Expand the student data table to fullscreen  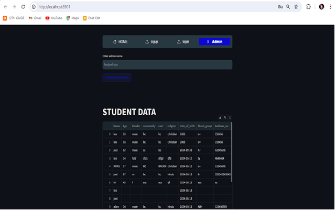230,118
